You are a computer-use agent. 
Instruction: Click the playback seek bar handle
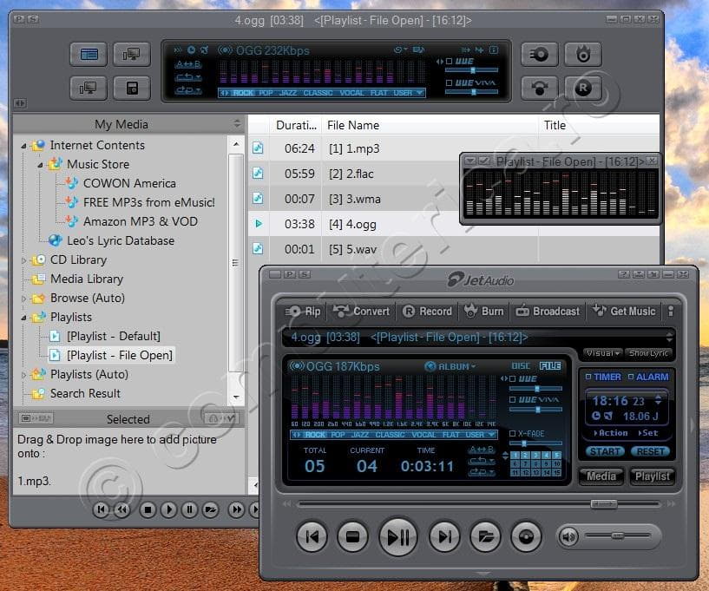(604, 503)
